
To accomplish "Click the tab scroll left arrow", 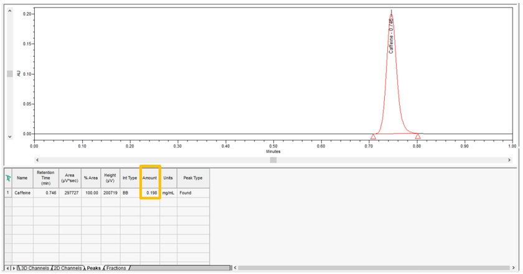I will click(7, 268).
